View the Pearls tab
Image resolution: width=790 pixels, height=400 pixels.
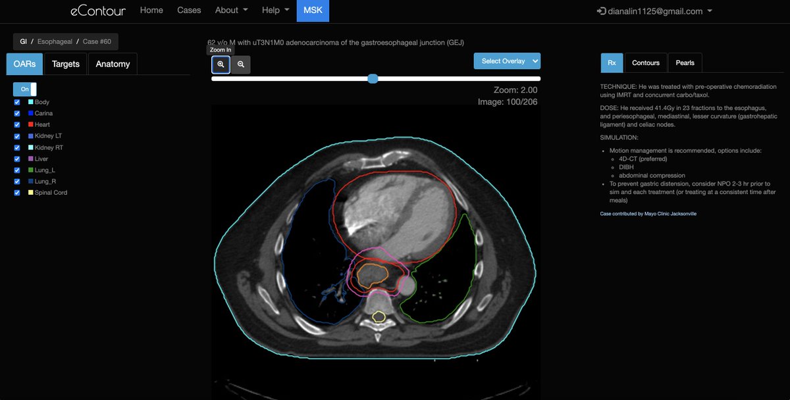click(685, 63)
